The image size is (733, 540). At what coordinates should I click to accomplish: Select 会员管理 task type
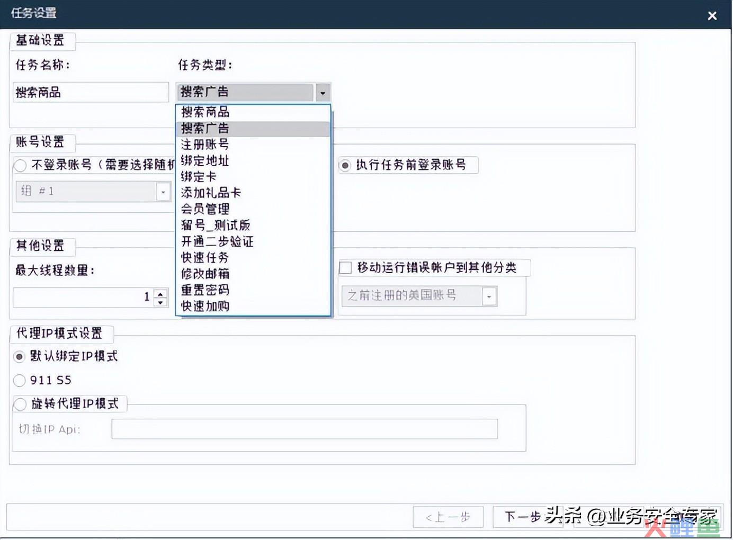[253, 209]
